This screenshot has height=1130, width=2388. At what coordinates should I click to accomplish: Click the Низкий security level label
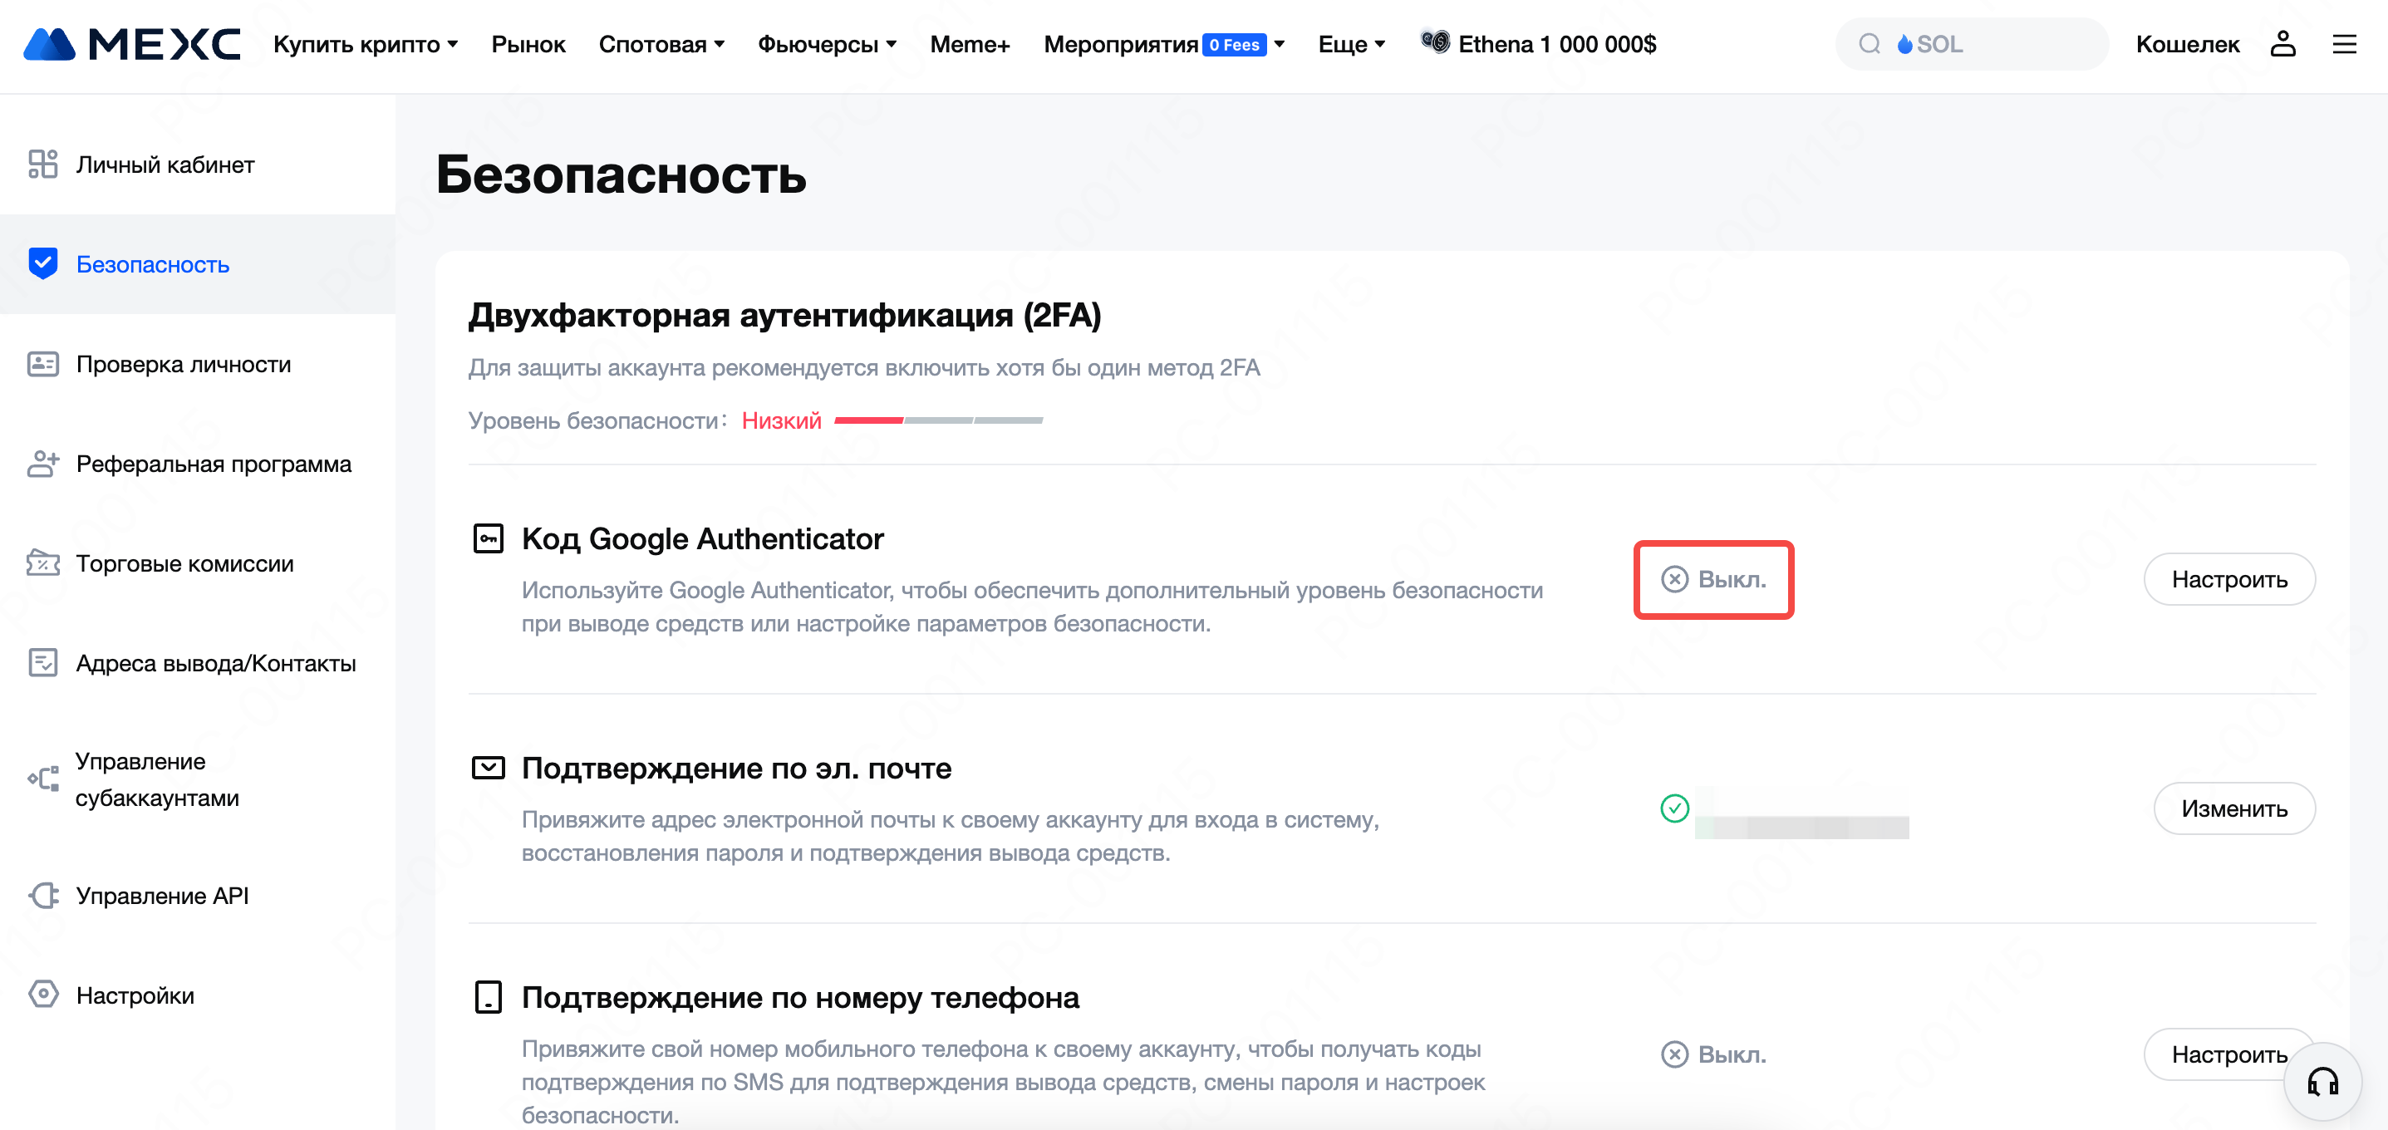pyautogui.click(x=780, y=421)
